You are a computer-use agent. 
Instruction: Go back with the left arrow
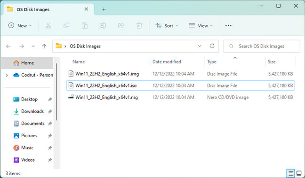click(8, 46)
